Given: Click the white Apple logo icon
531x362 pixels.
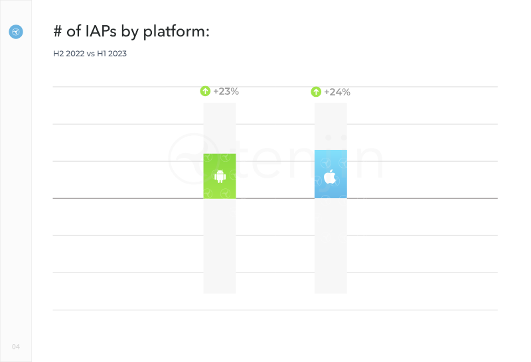Looking at the screenshot, I should 330,176.
